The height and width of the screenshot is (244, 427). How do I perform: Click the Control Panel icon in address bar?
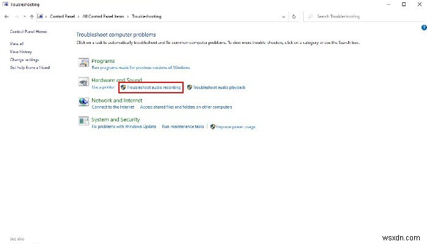pos(40,16)
